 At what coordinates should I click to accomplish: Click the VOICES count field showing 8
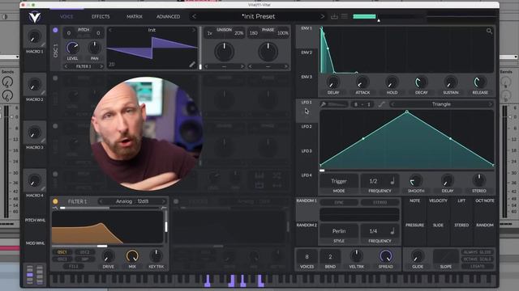[x=307, y=256]
